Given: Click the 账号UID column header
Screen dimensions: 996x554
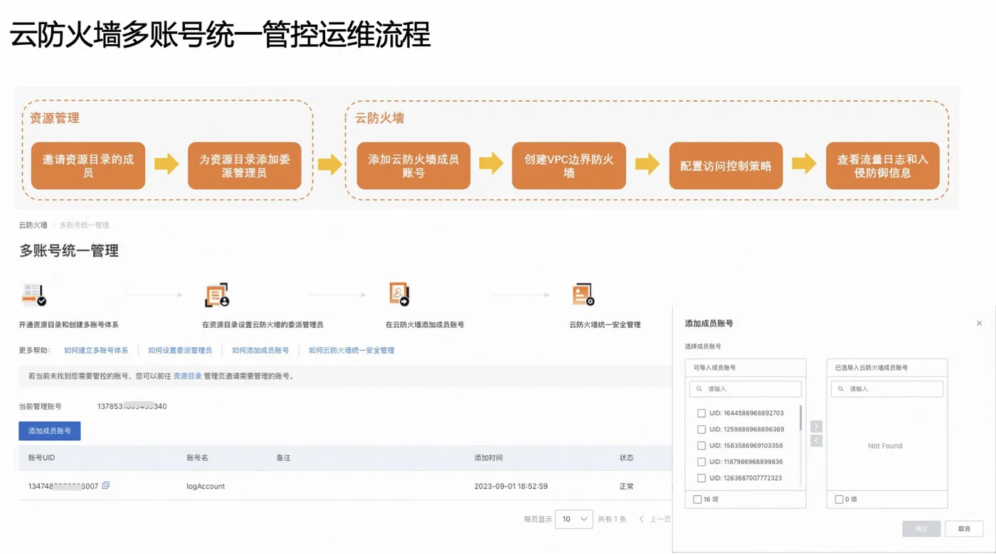Looking at the screenshot, I should point(41,458).
